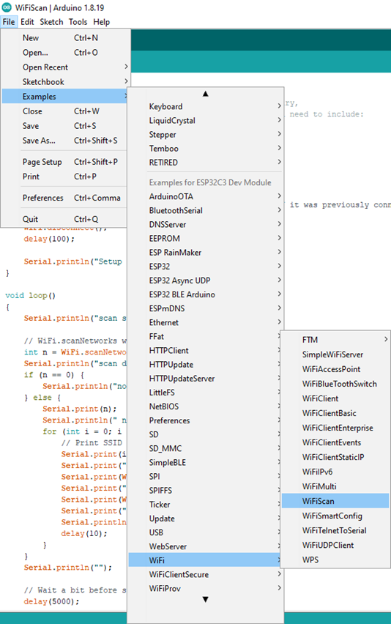The height and width of the screenshot is (624, 391).
Task: Expand the DNSServer examples submenu
Action: pos(205,224)
